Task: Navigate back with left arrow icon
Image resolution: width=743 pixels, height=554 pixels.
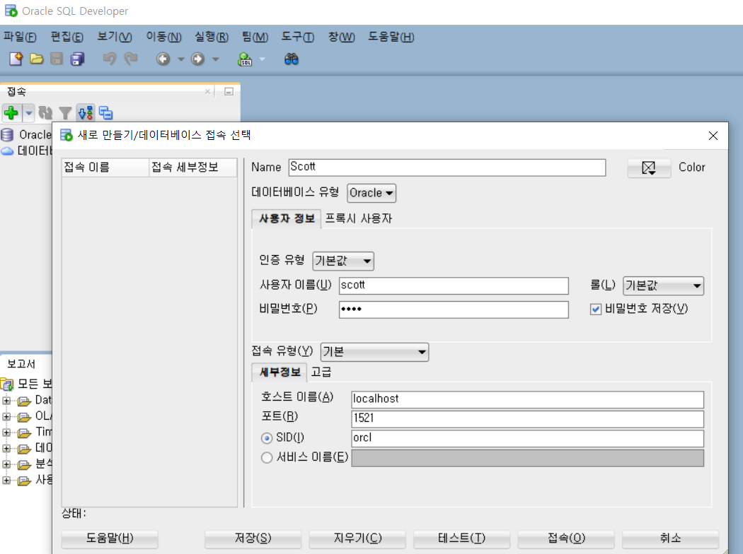Action: pyautogui.click(x=163, y=59)
